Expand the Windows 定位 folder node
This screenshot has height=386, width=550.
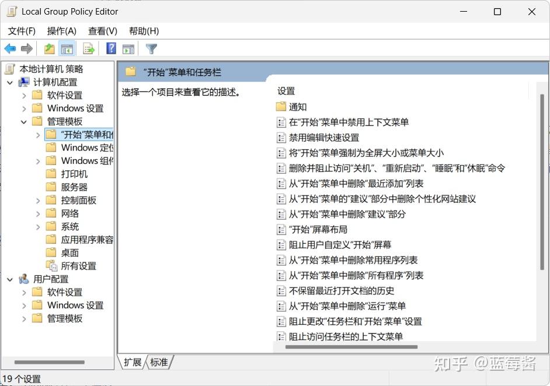coord(37,147)
